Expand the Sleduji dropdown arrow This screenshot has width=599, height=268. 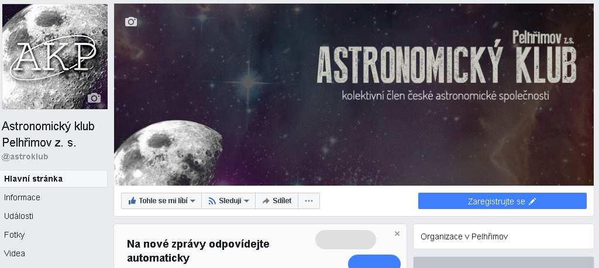(246, 201)
